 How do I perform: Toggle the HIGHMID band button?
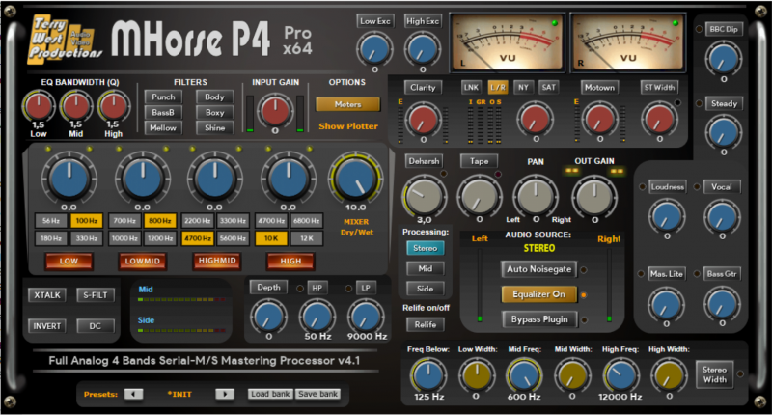pos(217,261)
